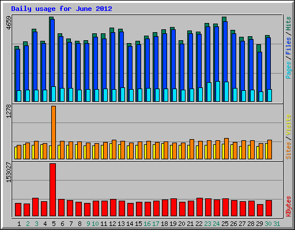The height and width of the screenshot is (230, 295).
Task: Click the tall red KBytes bar for day 5
Action: pos(53,190)
